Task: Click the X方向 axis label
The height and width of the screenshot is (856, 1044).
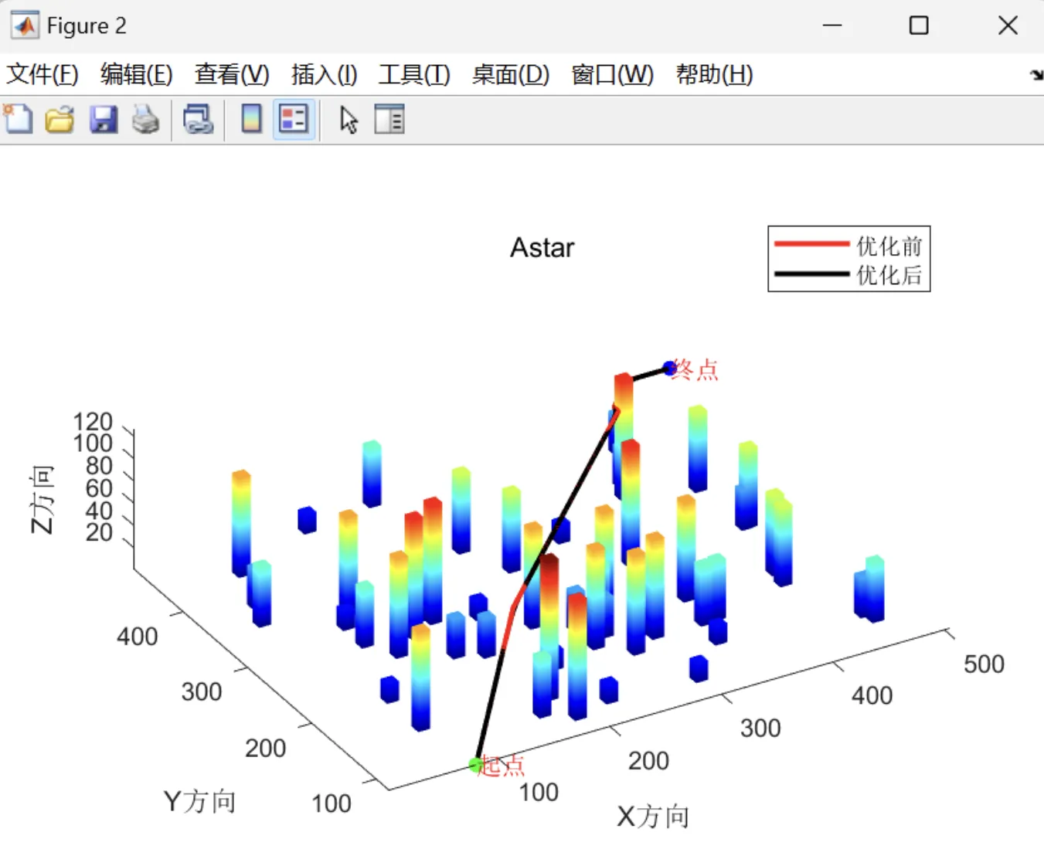Action: (x=653, y=817)
